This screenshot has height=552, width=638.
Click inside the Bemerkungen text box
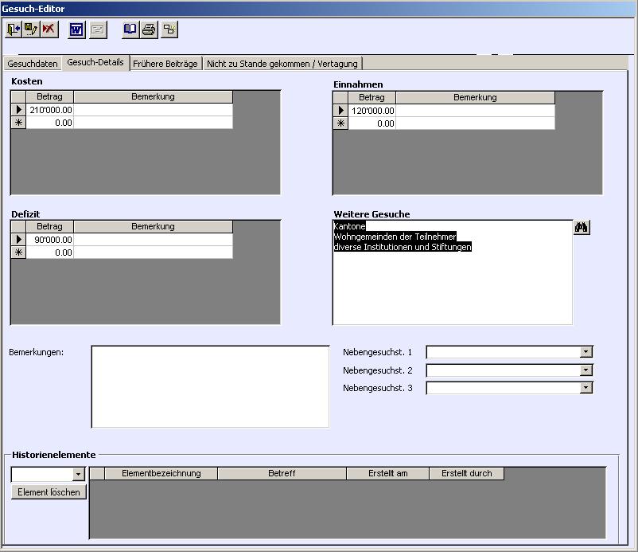[x=210, y=386]
